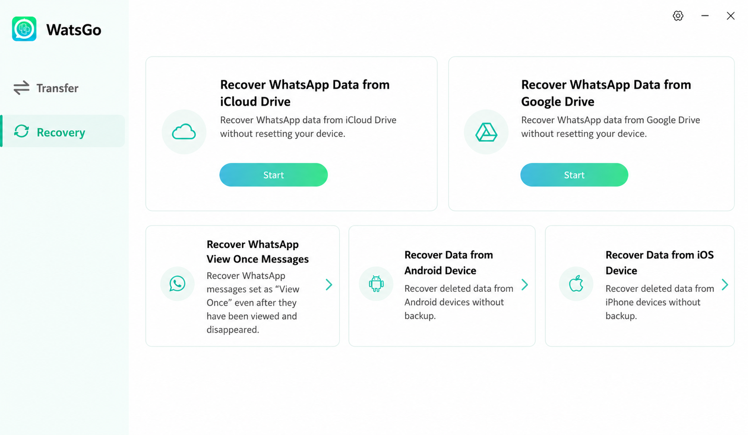The image size is (748, 435).
Task: Click the WatsGo title text
Action: tap(74, 30)
